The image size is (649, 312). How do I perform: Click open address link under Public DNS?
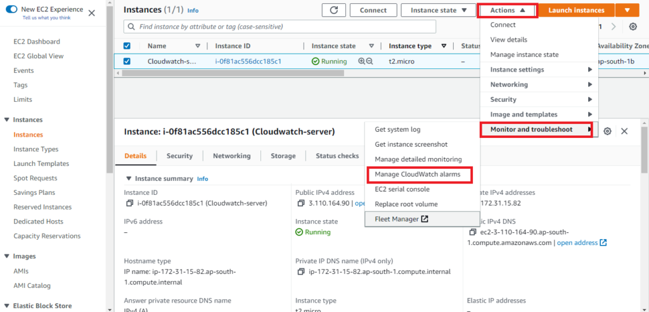(577, 242)
